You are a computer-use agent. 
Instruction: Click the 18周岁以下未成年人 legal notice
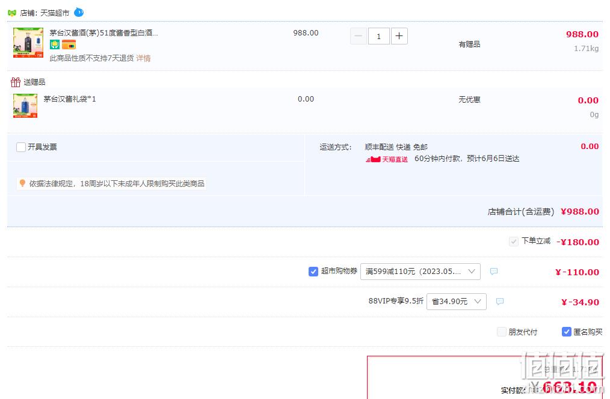click(116, 183)
